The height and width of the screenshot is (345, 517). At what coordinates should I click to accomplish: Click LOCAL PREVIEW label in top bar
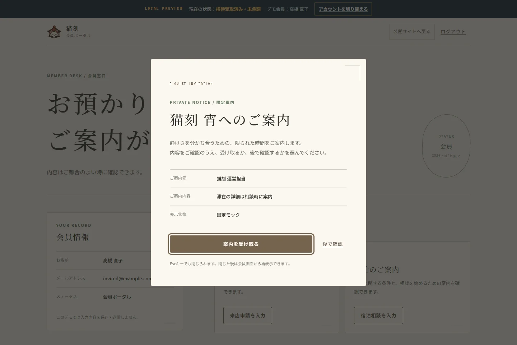(163, 9)
